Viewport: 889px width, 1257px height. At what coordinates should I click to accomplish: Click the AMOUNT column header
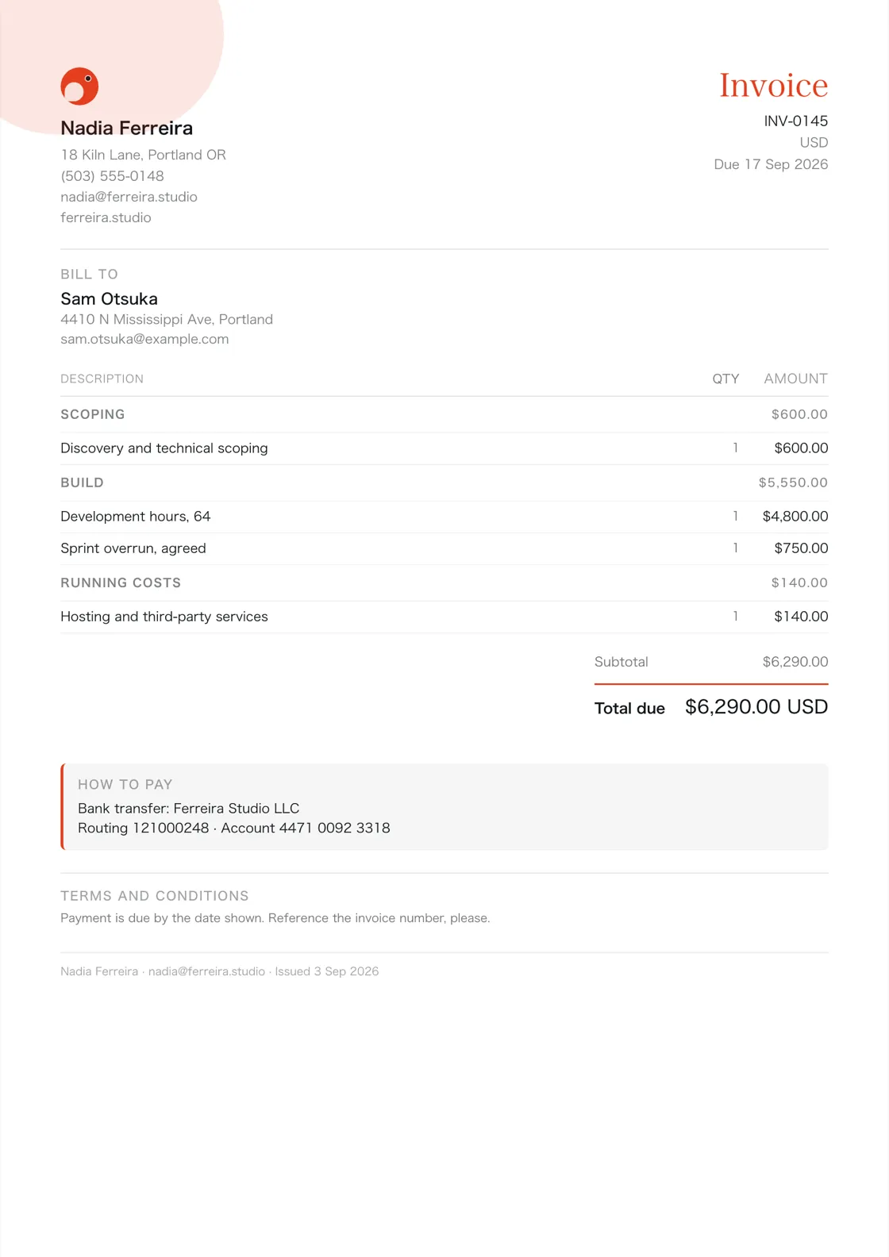click(x=795, y=379)
